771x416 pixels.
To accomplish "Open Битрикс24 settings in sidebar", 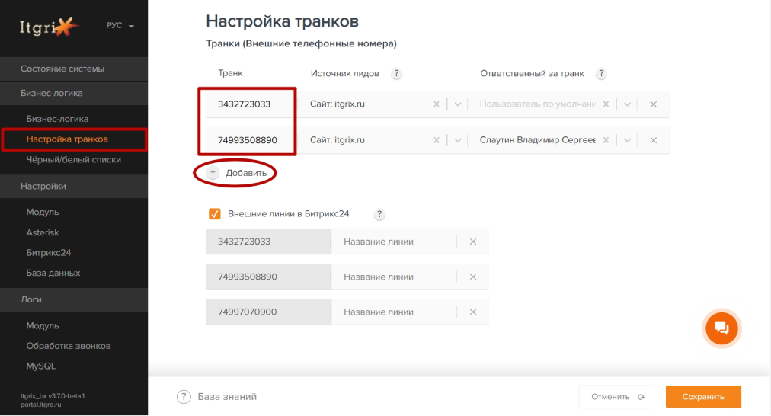I will pos(49,252).
